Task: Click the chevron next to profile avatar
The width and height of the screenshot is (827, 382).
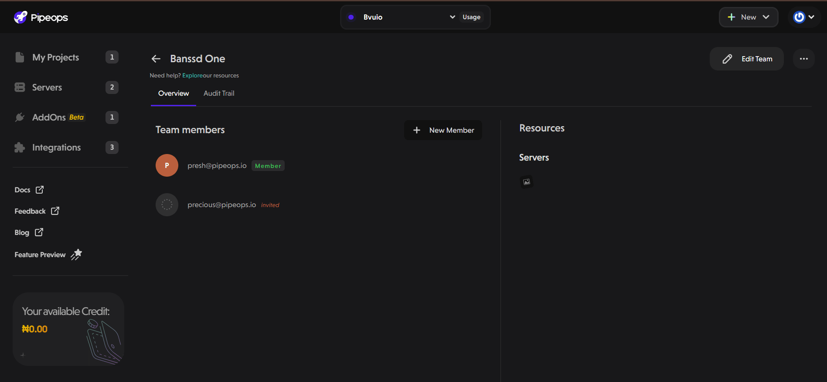Action: (811, 17)
